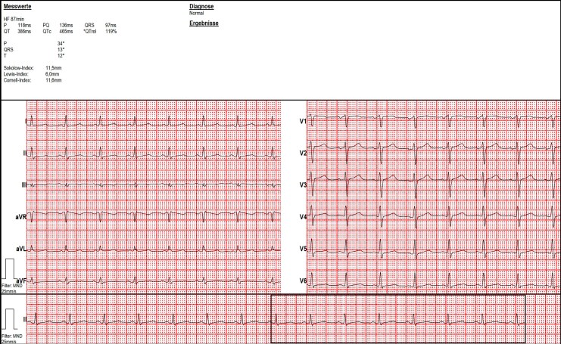Click the V1 lead label

303,122
